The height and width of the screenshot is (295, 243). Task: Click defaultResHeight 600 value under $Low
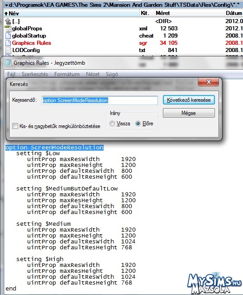coord(127,177)
